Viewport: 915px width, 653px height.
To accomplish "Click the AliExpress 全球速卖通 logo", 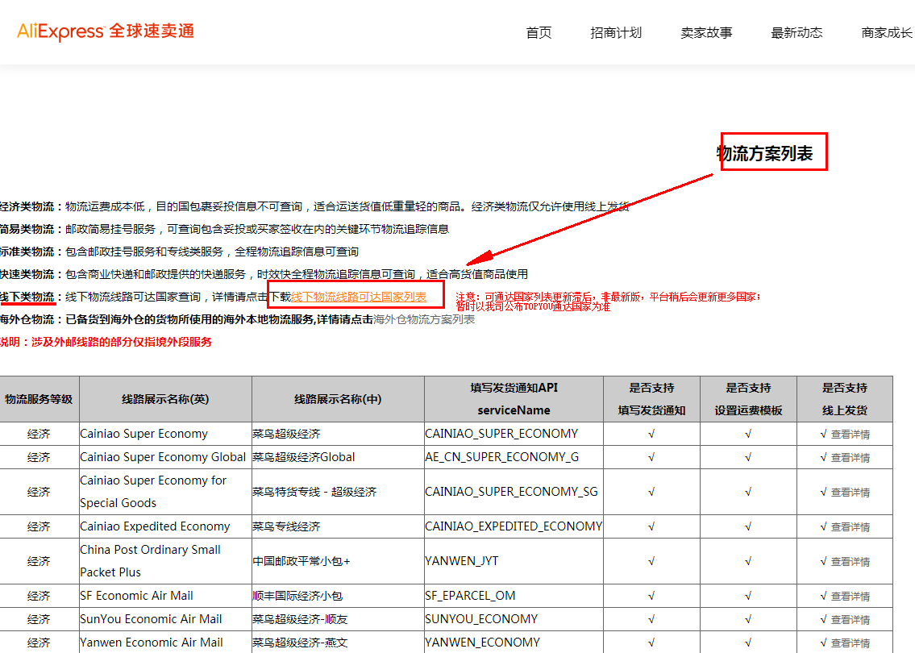I will (106, 31).
